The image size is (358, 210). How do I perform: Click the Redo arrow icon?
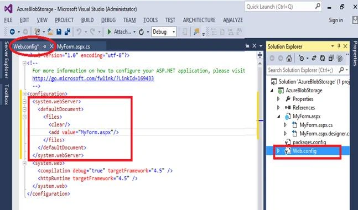coord(92,32)
